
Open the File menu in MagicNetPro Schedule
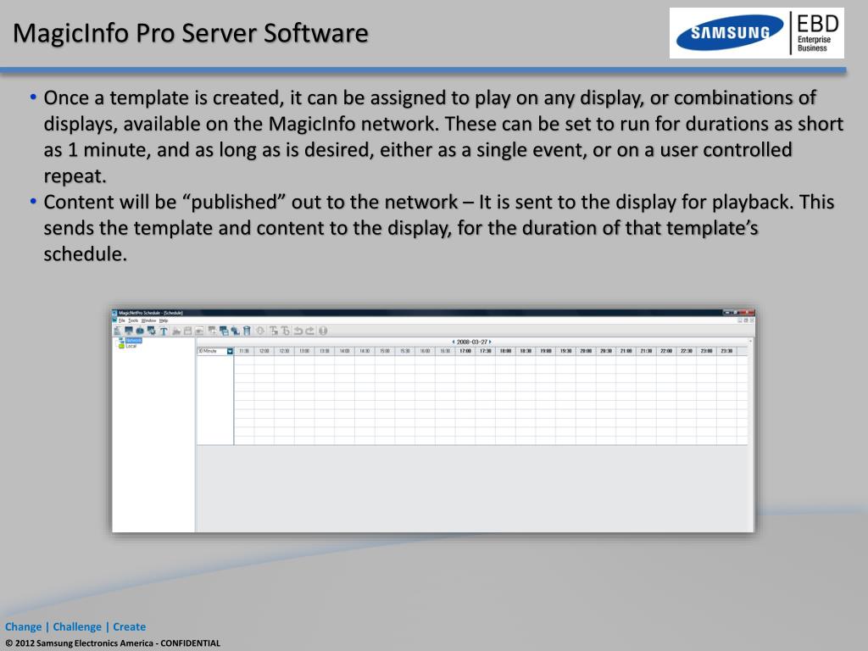tap(122, 320)
